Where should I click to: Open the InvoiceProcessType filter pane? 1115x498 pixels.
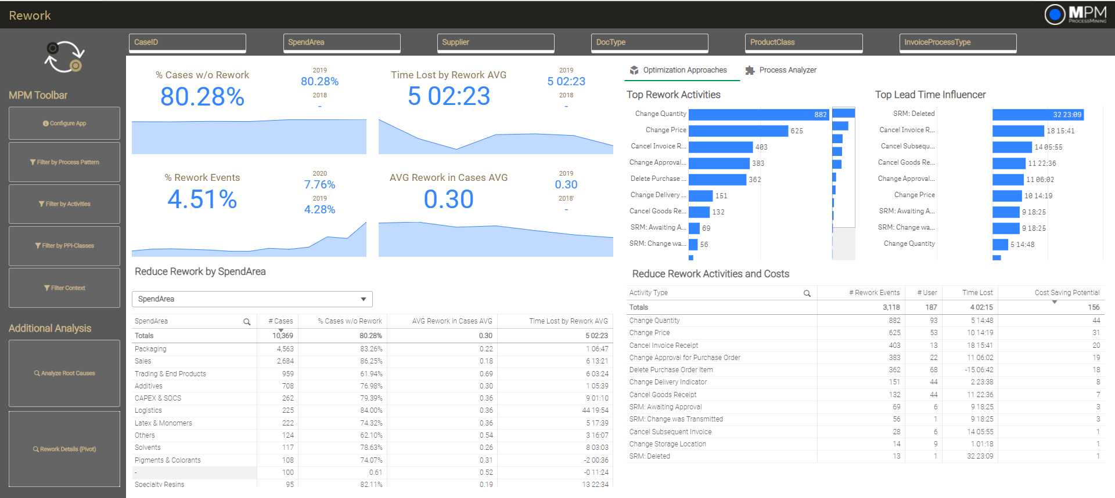(x=958, y=42)
